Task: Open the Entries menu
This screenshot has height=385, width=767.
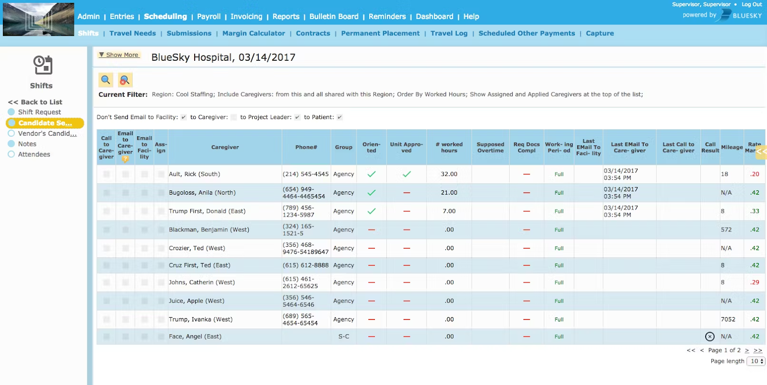Action: [x=122, y=16]
